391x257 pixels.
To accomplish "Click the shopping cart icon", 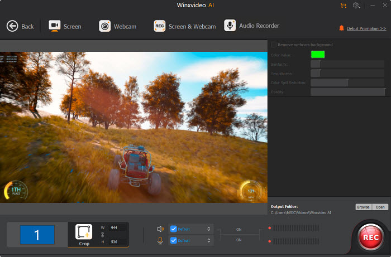I will pos(344,6).
